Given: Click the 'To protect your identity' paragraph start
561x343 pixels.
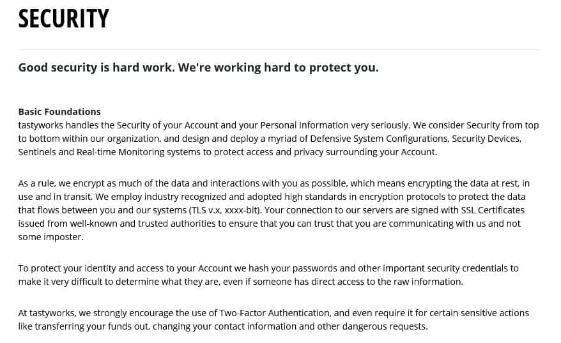Looking at the screenshot, I should (70, 268).
